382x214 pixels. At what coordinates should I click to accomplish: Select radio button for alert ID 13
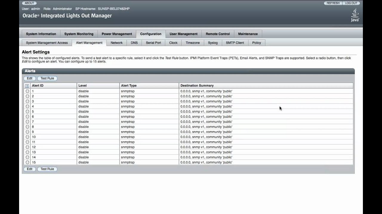click(27, 152)
